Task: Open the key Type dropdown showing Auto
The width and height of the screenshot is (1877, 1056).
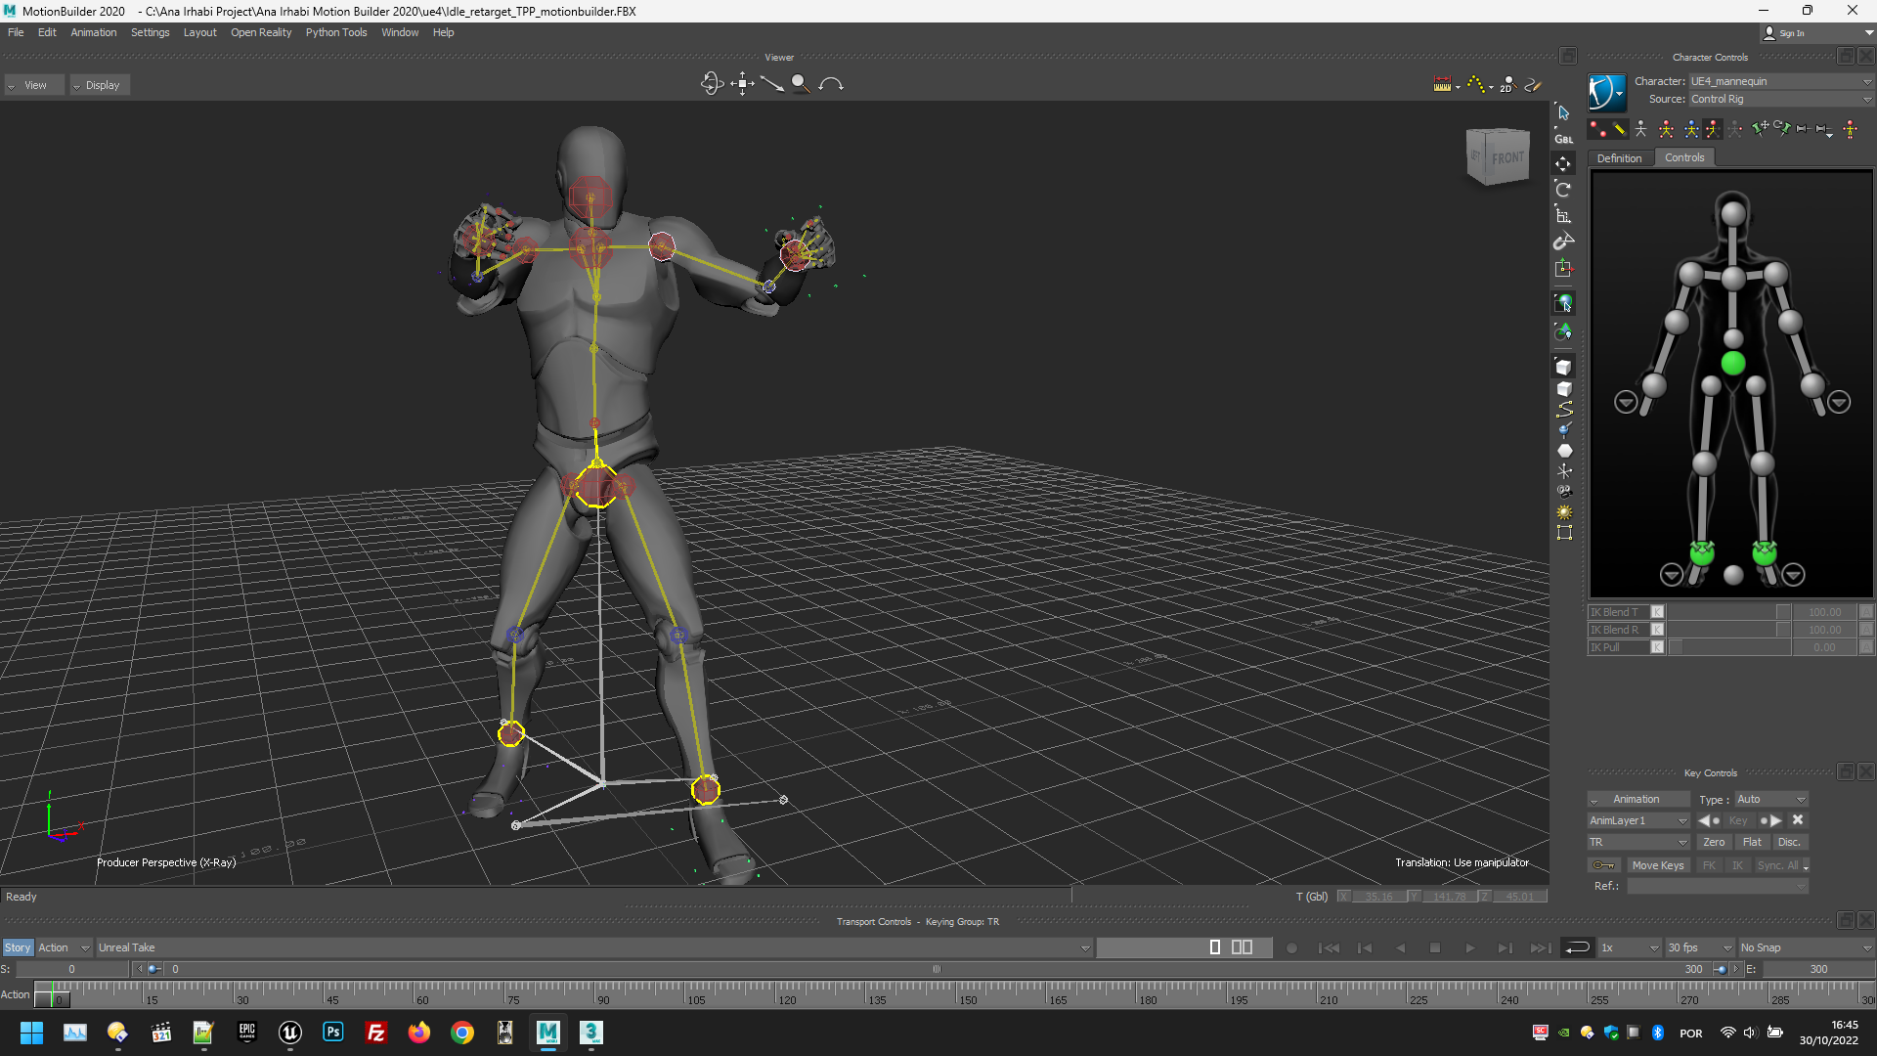Action: (1770, 800)
